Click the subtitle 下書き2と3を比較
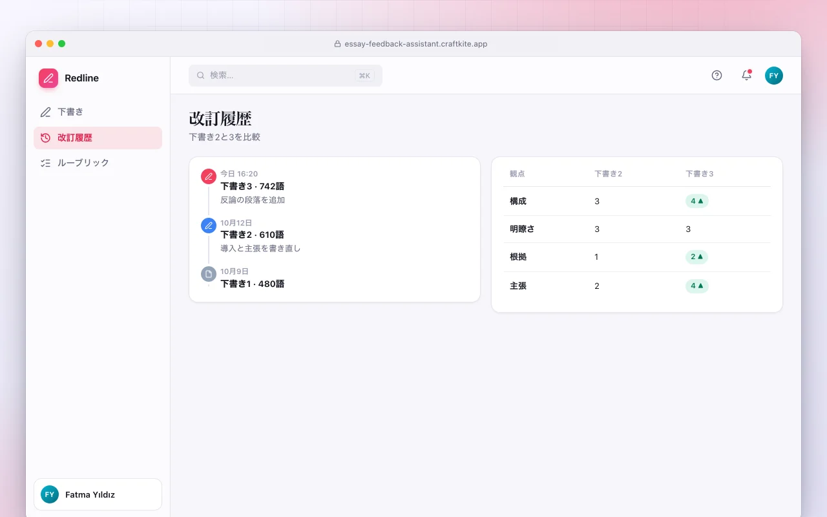Viewport: 827px width, 517px height. coord(224,137)
